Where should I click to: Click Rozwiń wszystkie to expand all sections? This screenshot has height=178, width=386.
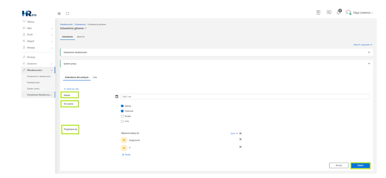click(363, 45)
